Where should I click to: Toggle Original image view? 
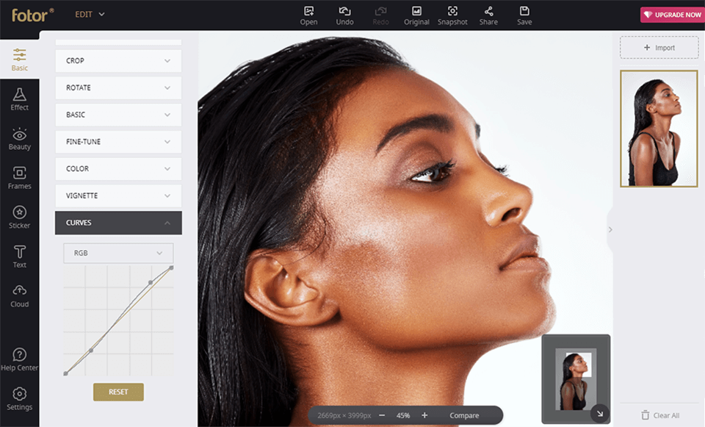tap(416, 15)
